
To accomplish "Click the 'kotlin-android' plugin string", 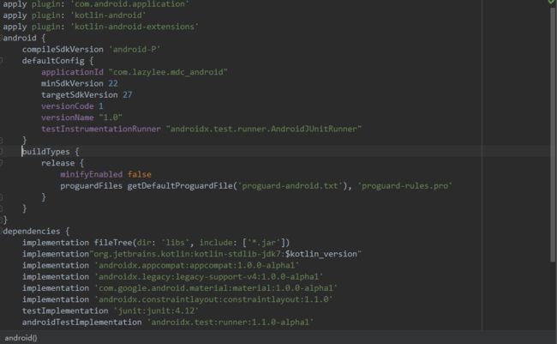I will tap(108, 15).
